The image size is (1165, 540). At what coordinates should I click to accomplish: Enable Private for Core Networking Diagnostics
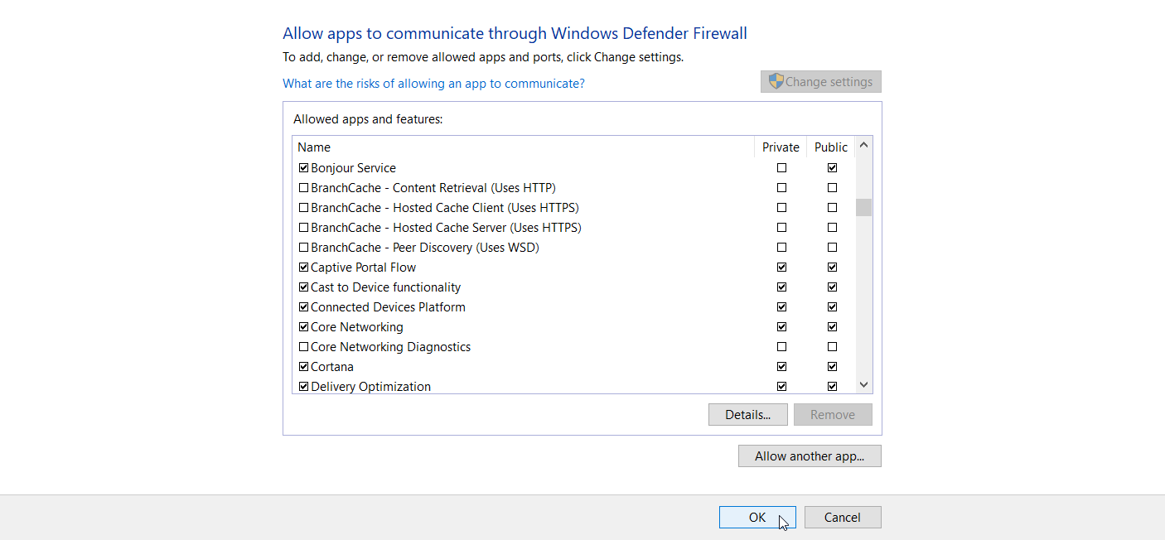coord(781,347)
